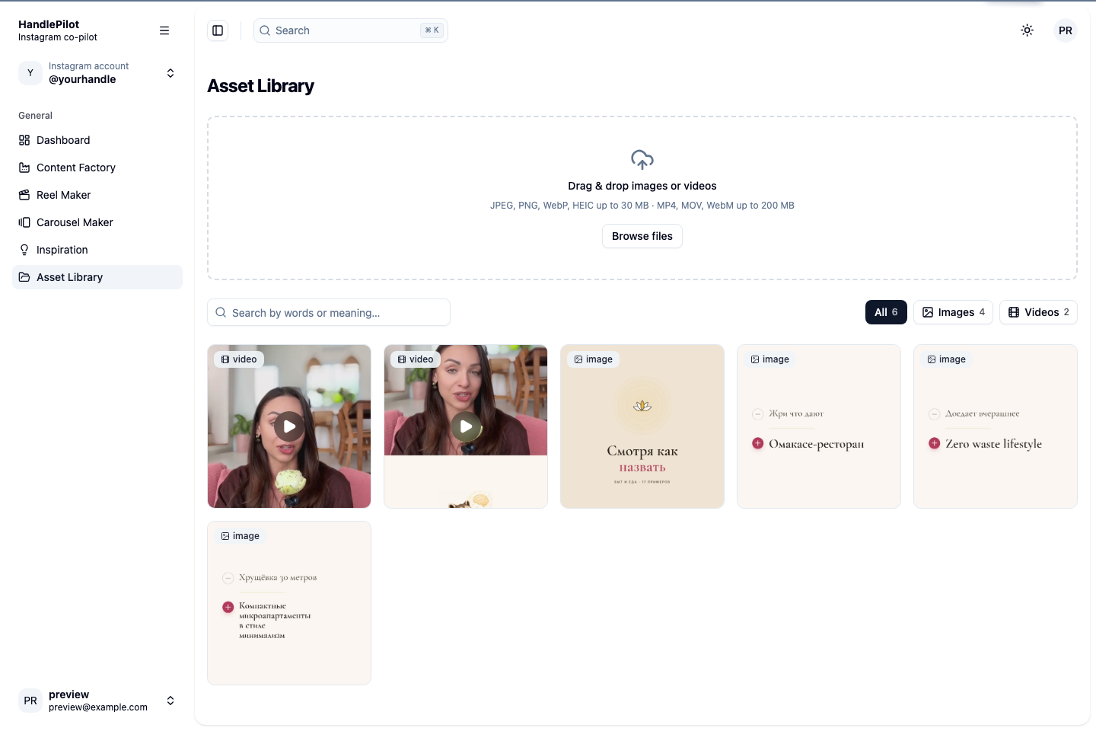Open the 'Омакасе-ресторан' image card

819,426
